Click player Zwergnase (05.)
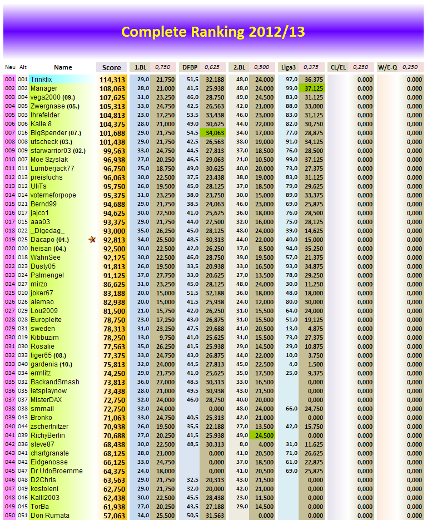This screenshot has width=427, height=520. [54, 106]
